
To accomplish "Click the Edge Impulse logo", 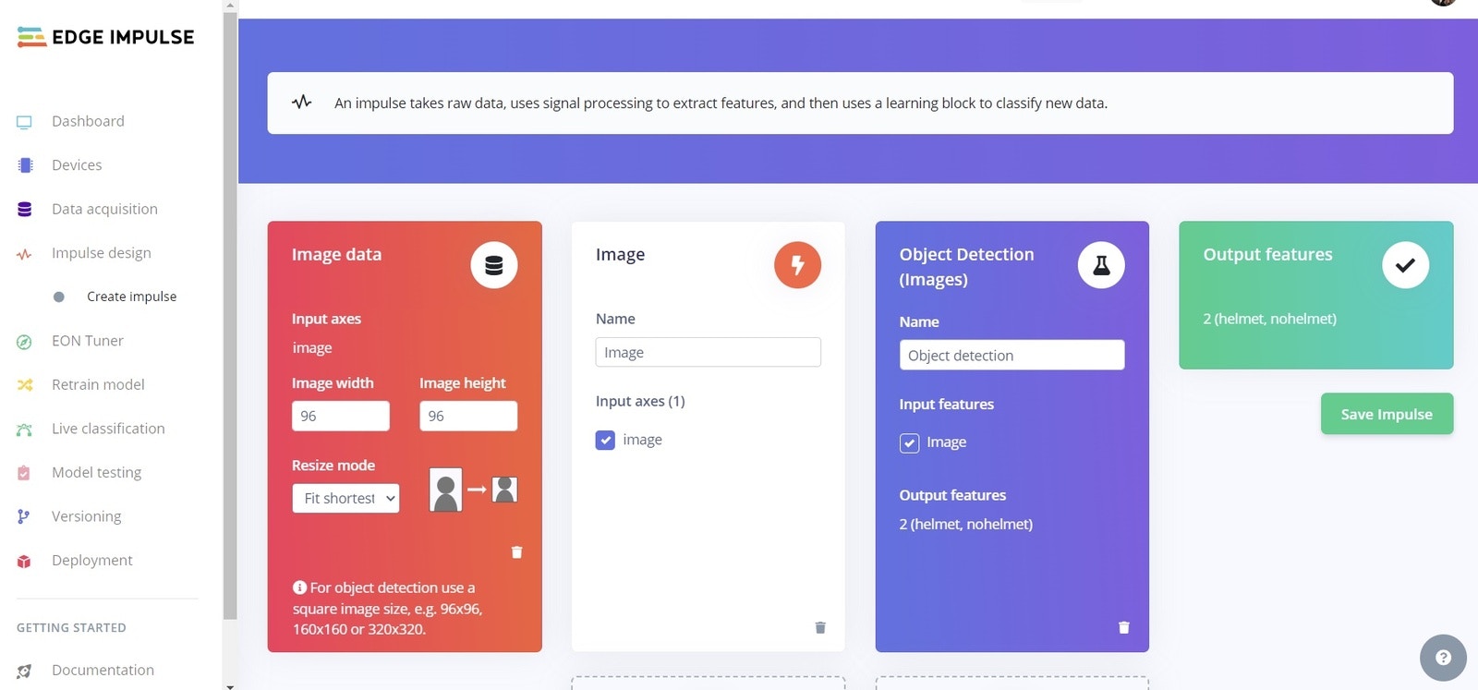I will (105, 37).
